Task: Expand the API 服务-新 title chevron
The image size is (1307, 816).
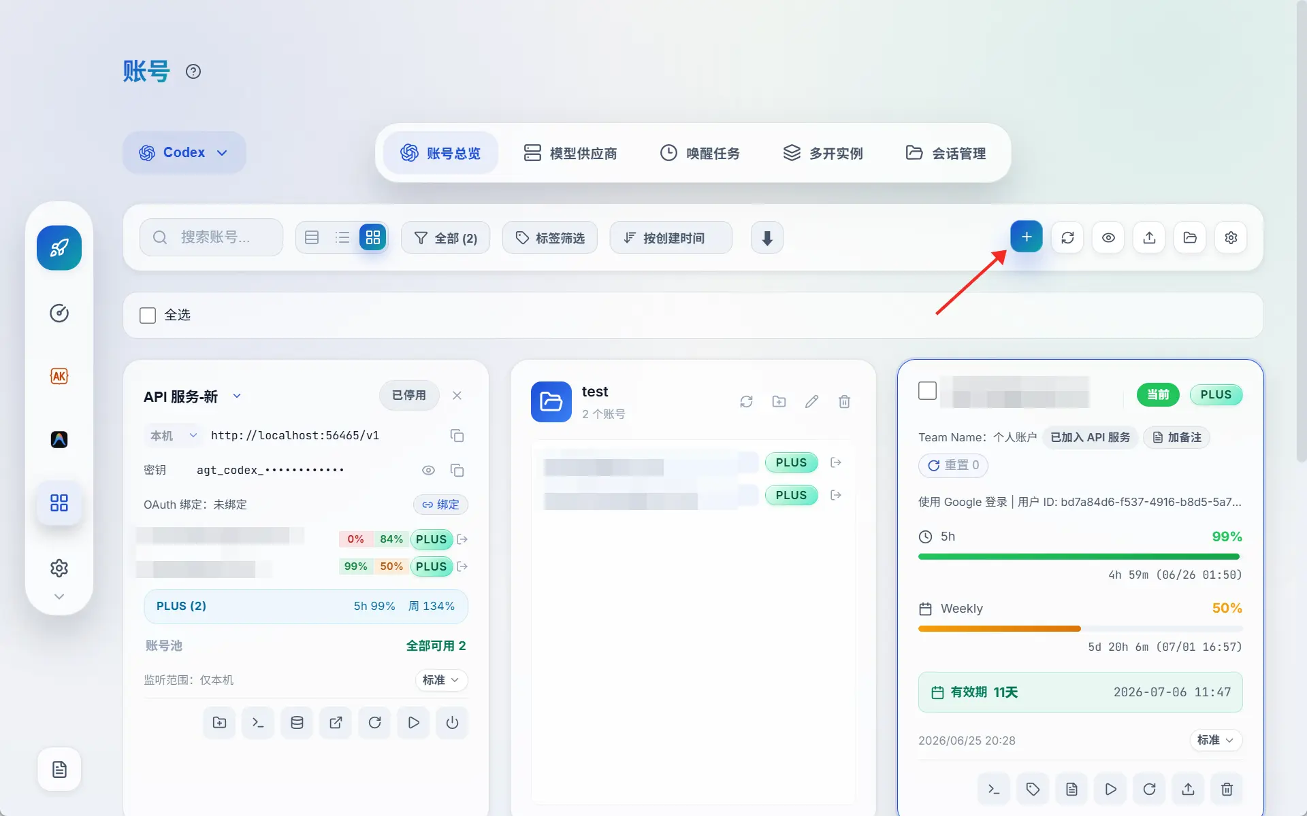Action: [237, 396]
